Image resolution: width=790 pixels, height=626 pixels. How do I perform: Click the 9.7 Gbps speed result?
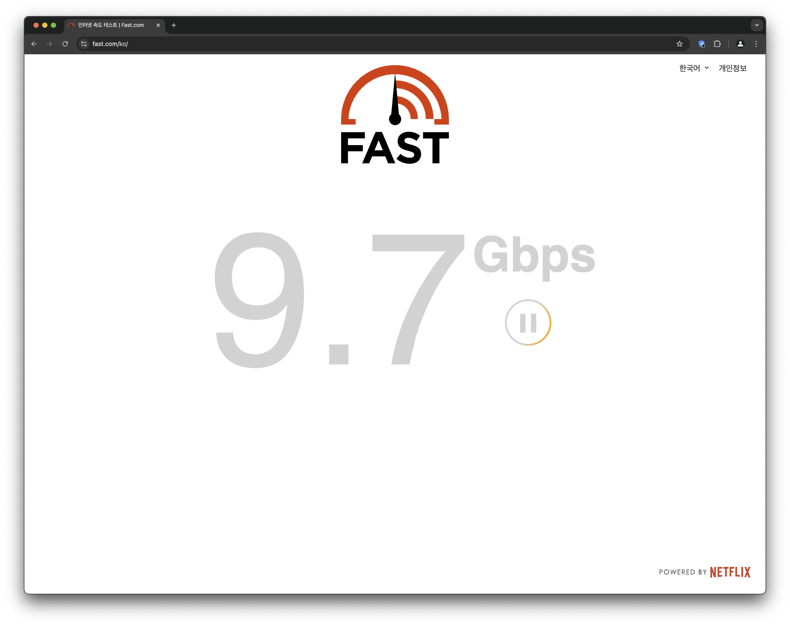click(x=404, y=300)
